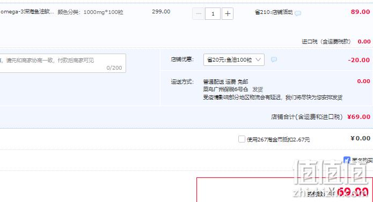
Task: Click the 受疫情影响 logistics delay notice
Action: 273,98
